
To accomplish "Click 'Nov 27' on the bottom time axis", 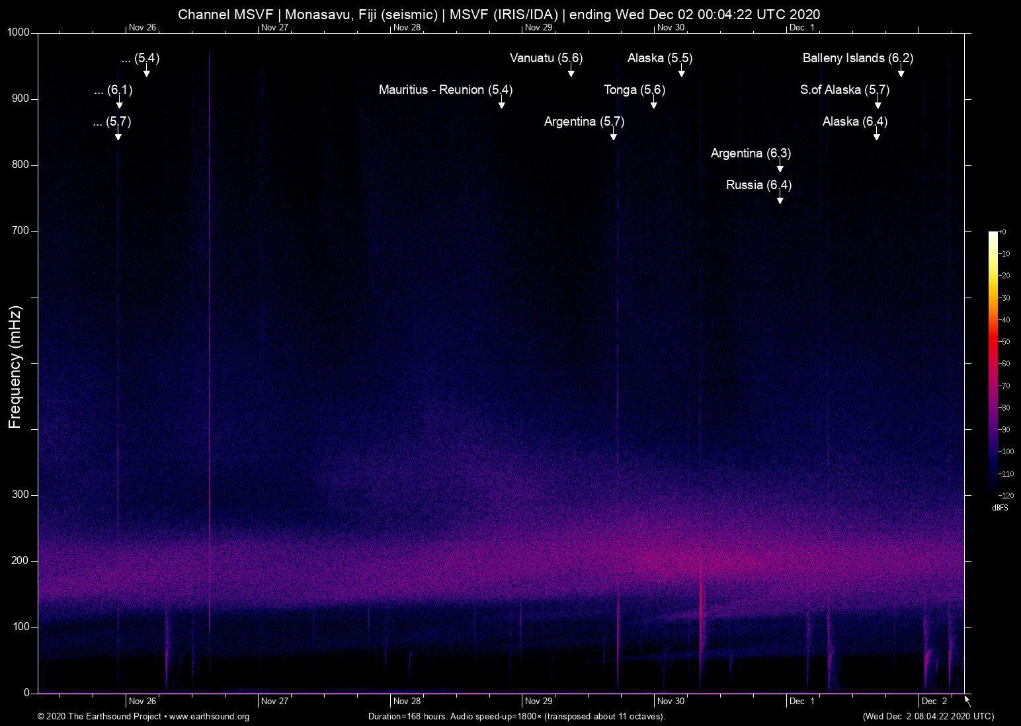I will click(x=274, y=702).
